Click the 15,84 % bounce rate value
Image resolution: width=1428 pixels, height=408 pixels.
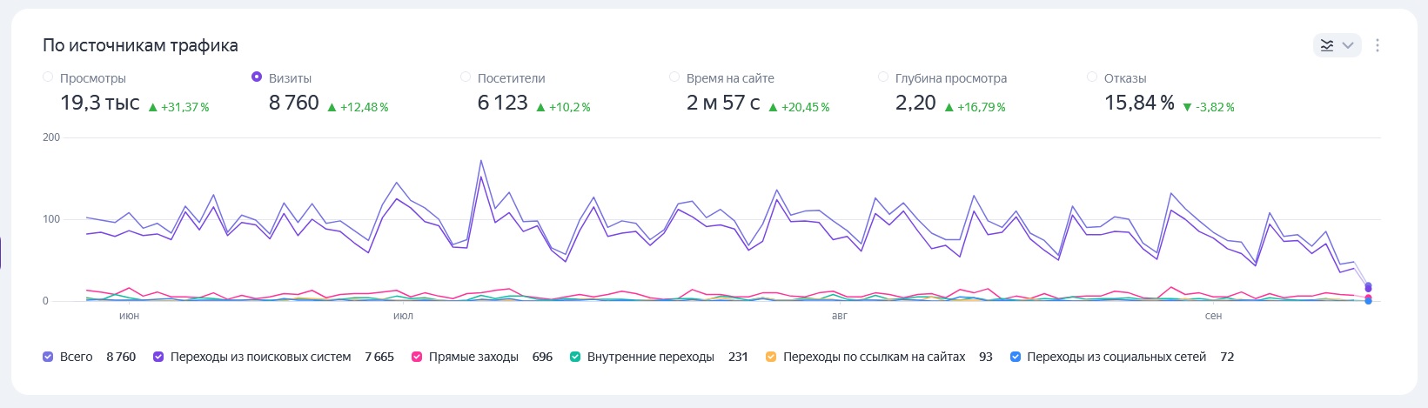pyautogui.click(x=1138, y=103)
